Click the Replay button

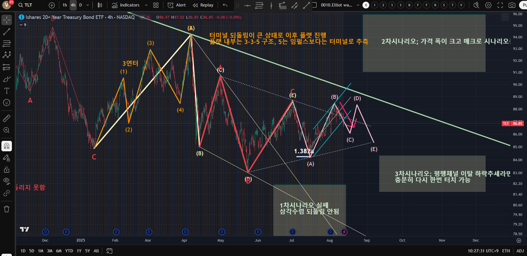click(x=203, y=5)
